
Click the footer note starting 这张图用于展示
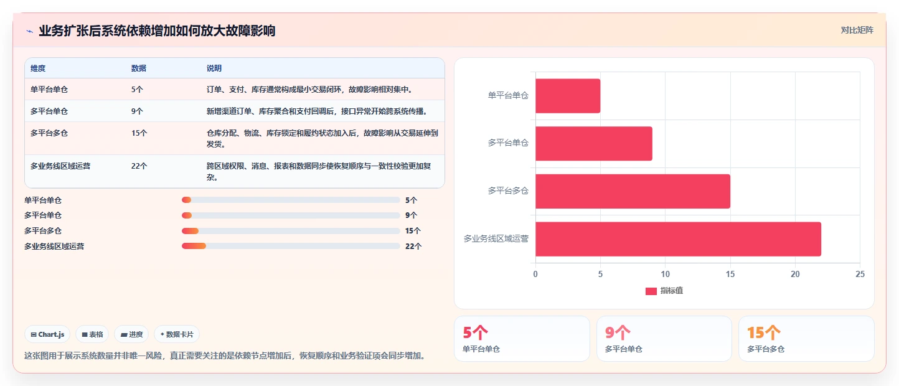pyautogui.click(x=225, y=356)
